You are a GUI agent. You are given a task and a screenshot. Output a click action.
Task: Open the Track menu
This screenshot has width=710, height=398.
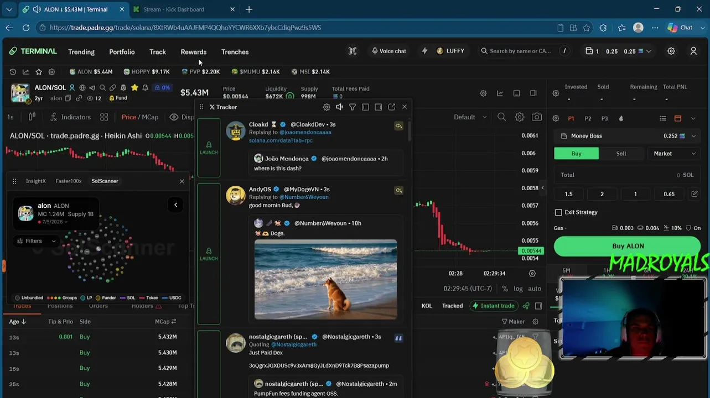click(158, 52)
